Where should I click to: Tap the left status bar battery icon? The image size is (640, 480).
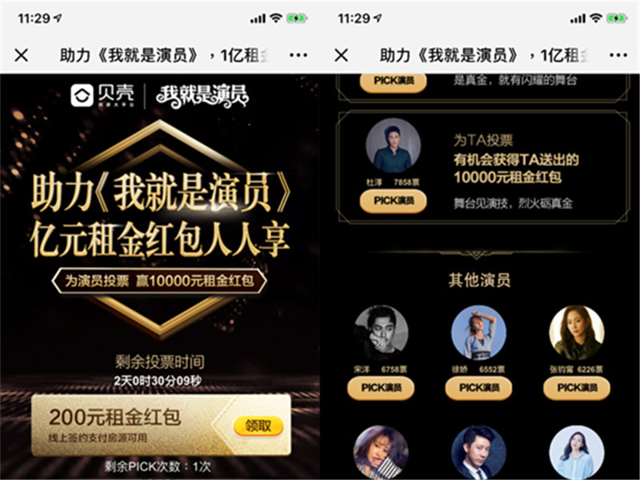297,18
